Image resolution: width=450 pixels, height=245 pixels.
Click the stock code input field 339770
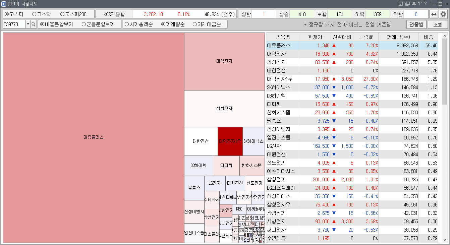point(14,24)
